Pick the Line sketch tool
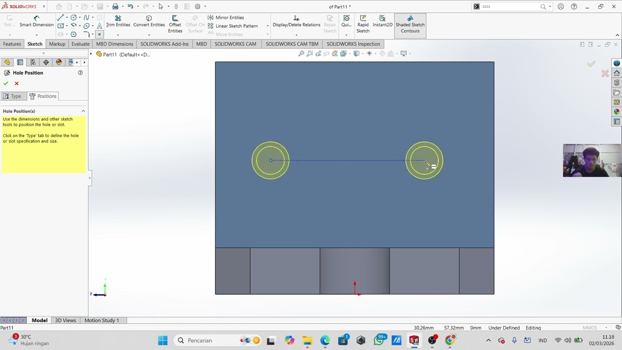This screenshot has height=350, width=622. [x=61, y=17]
